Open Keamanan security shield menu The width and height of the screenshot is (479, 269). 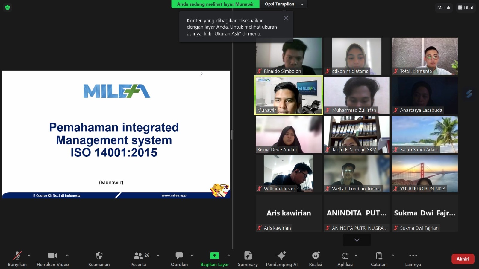(99, 259)
